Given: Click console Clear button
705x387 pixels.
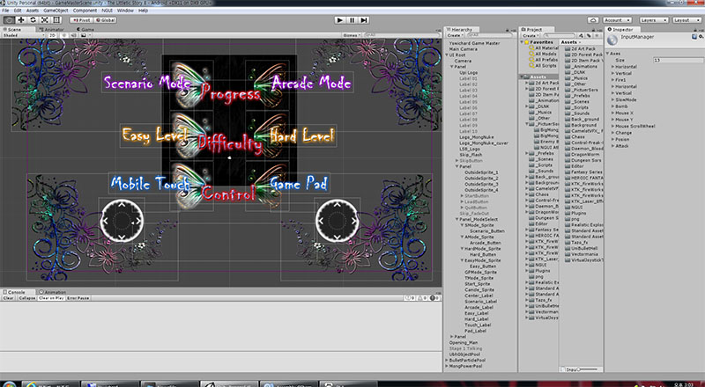Looking at the screenshot, I should (x=9, y=298).
